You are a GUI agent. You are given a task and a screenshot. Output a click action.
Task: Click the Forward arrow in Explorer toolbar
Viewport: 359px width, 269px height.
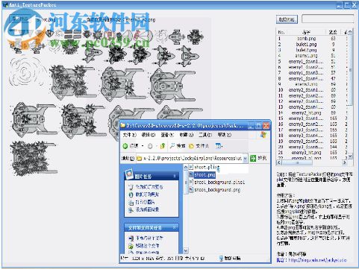(x=150, y=146)
